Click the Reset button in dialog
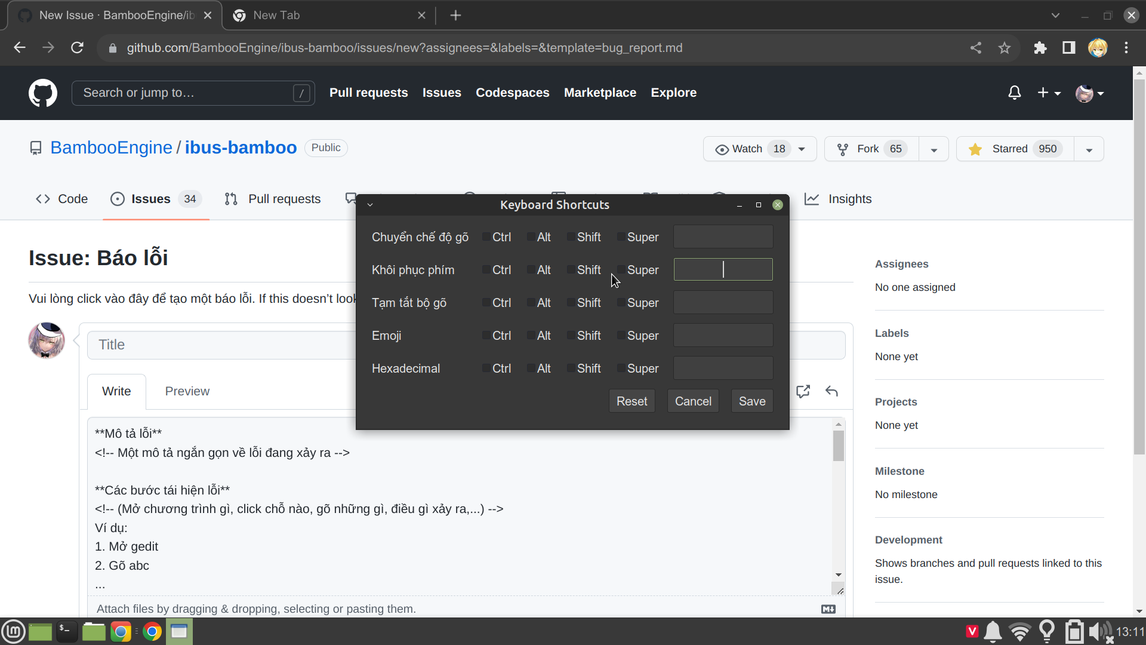This screenshot has width=1146, height=645. [631, 401]
